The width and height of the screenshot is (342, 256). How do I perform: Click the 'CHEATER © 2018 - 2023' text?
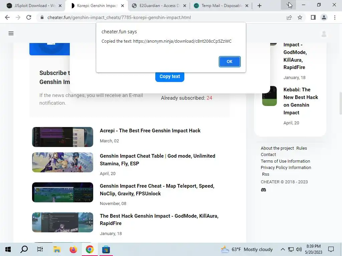[284, 182]
